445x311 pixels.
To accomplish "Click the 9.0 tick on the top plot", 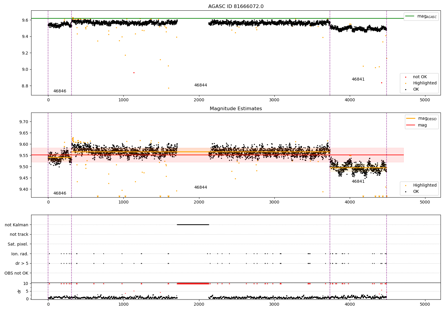I will tap(25, 70).
